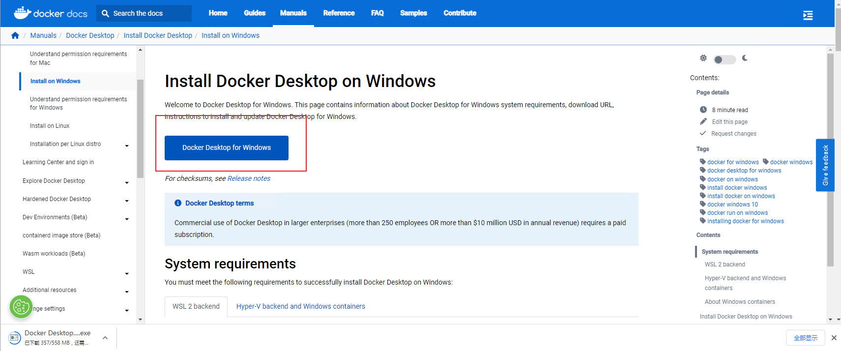This screenshot has height=351, width=841.
Task: Select Learning Center and sign in
Action: click(x=58, y=162)
